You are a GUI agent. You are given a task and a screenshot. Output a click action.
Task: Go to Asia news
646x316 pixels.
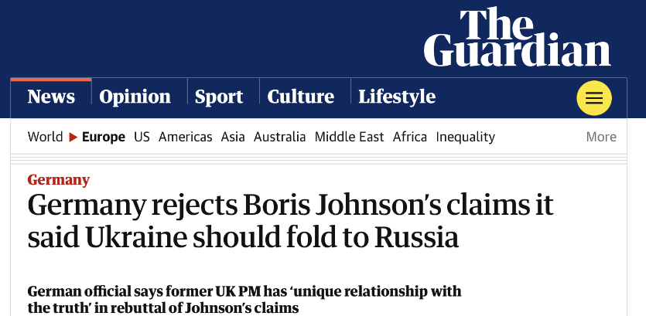233,137
